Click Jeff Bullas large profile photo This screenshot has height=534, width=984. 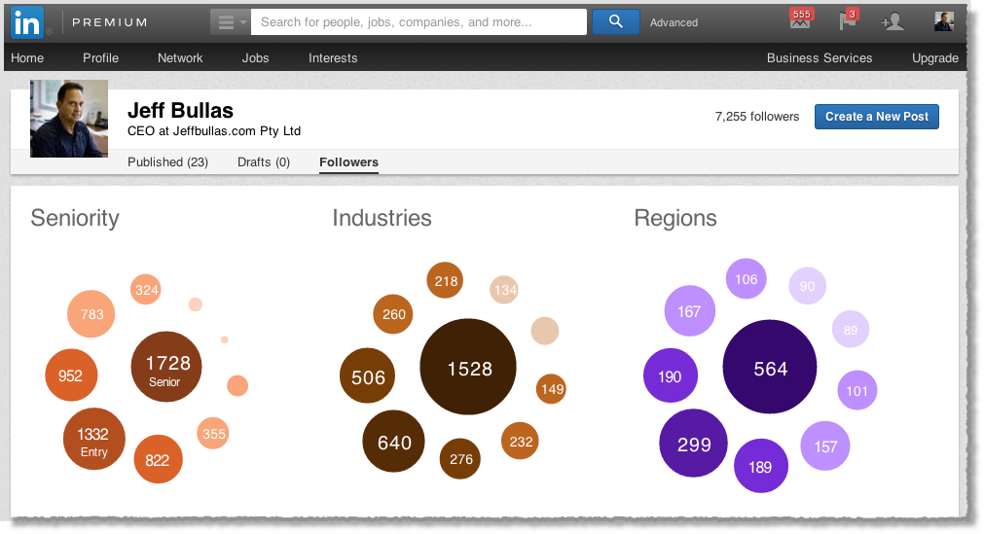69,119
